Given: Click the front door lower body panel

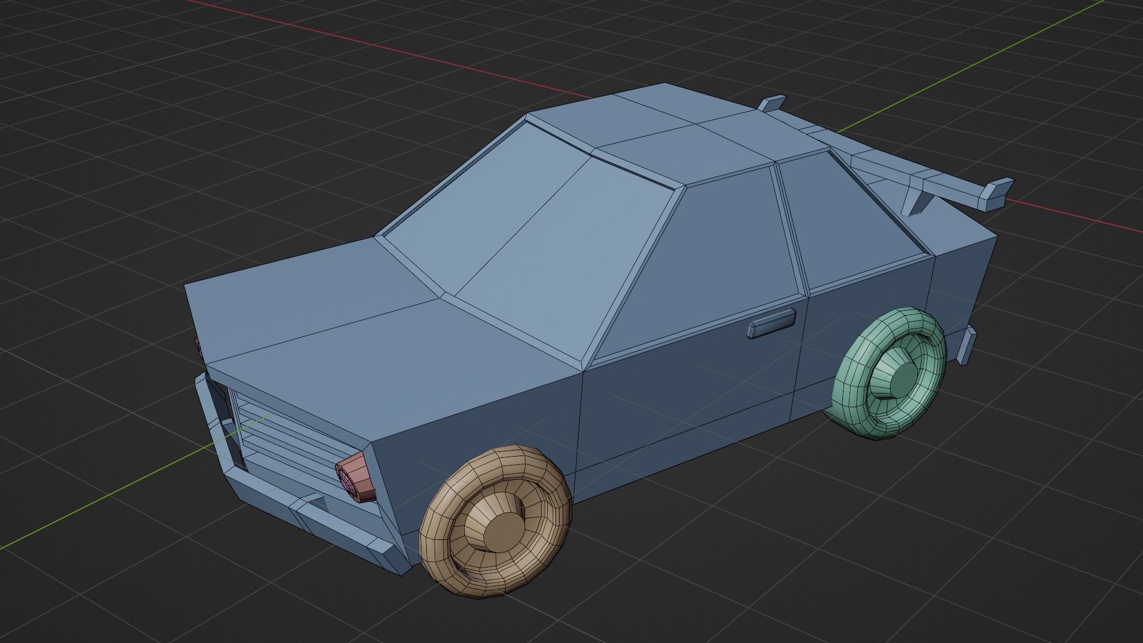Looking at the screenshot, I should (x=691, y=393).
